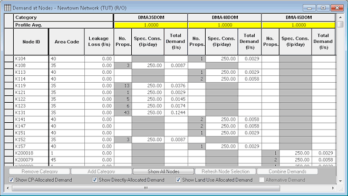
Task: Click the vertical scrollbar down arrow
Action: pyautogui.click(x=340, y=181)
